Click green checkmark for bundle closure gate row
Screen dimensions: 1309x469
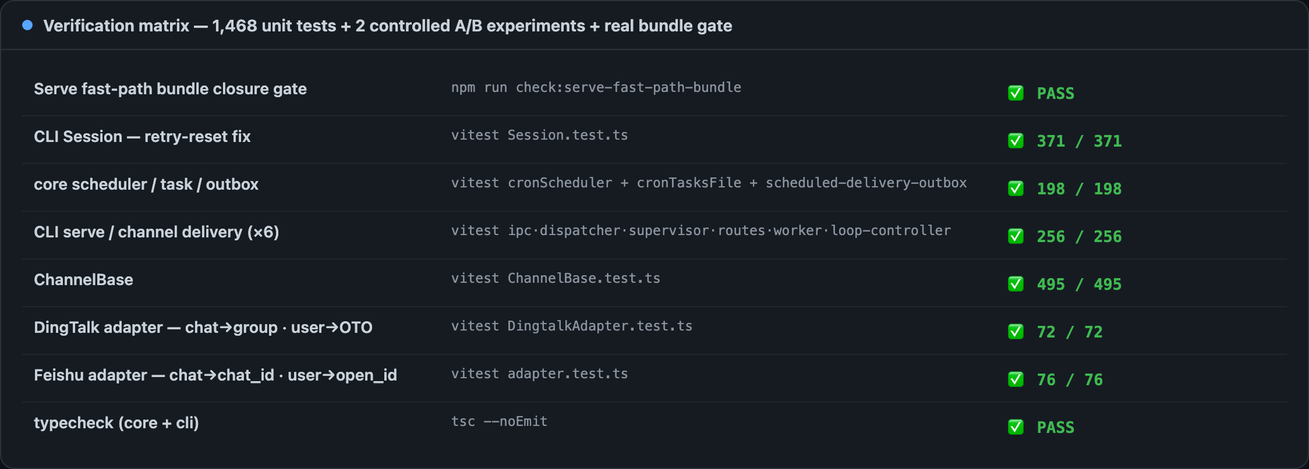coord(1016,93)
